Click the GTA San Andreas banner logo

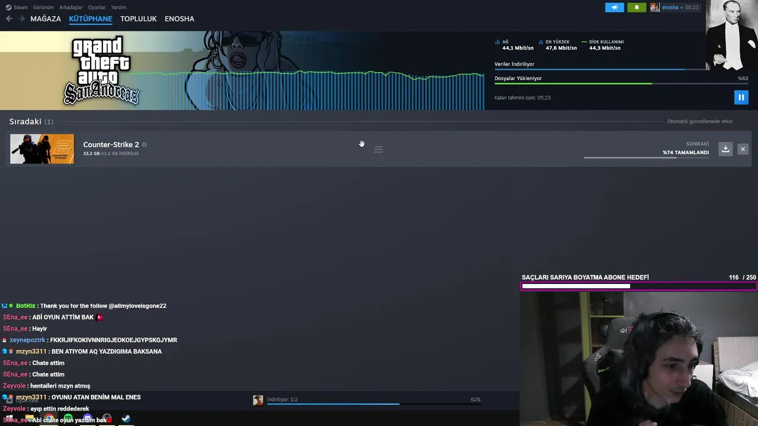click(101, 70)
